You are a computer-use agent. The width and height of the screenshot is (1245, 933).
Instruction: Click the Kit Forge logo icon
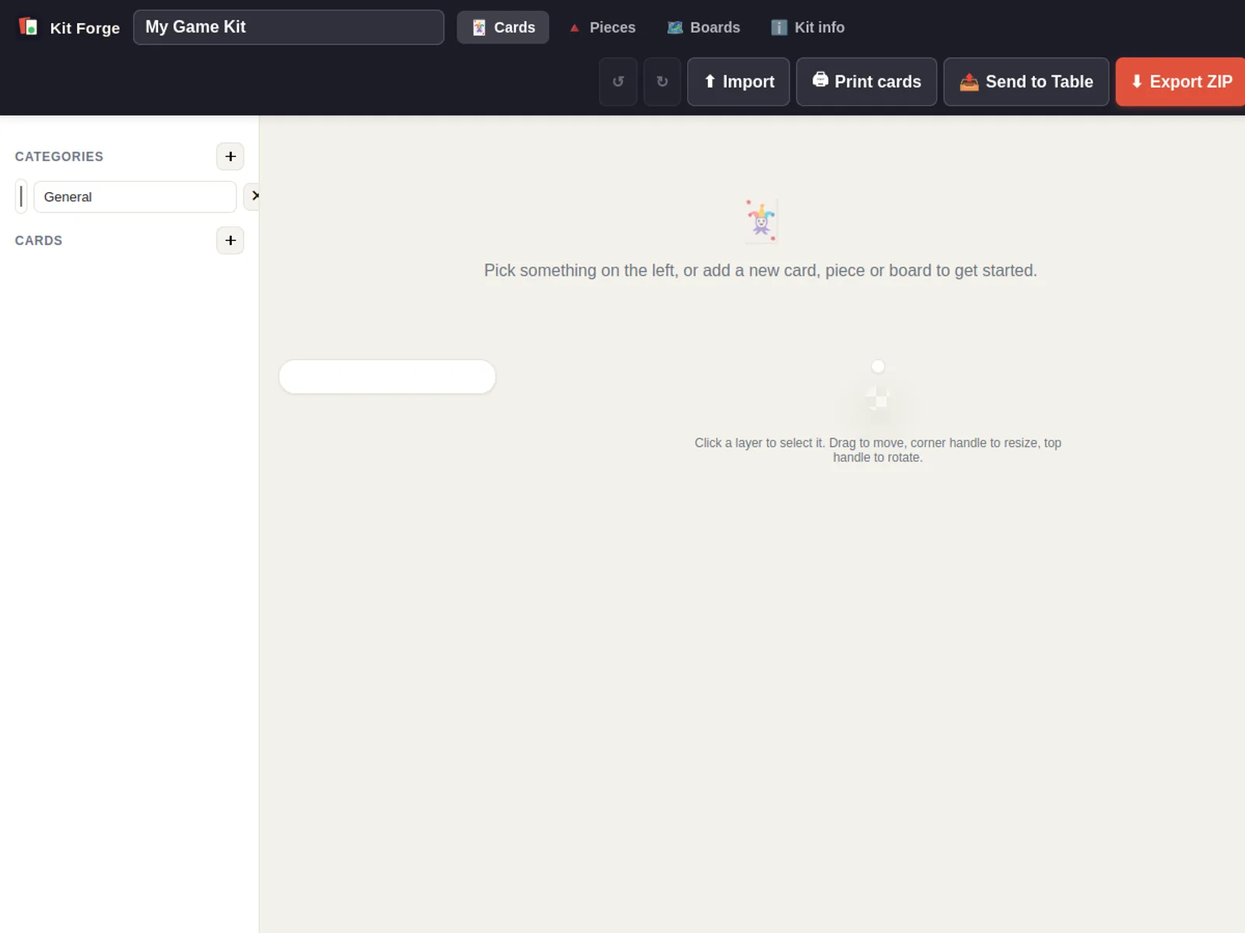point(28,26)
